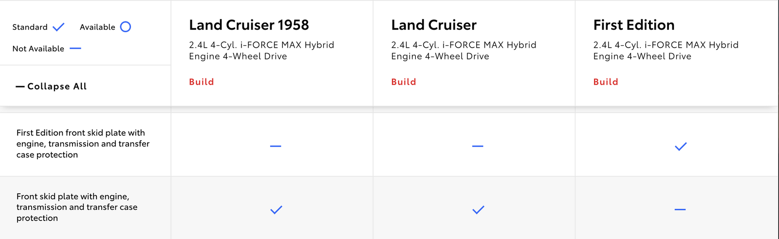The image size is (779, 239).
Task: Click Land Cruiser front skid plate checkmark
Action: [x=478, y=210]
